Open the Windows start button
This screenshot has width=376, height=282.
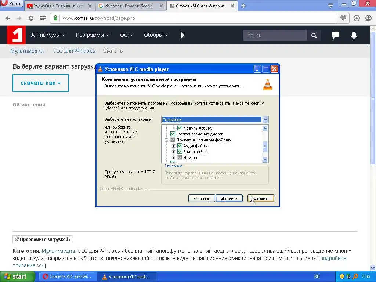(x=18, y=276)
